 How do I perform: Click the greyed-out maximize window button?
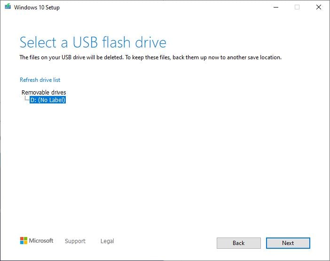tap(297, 8)
